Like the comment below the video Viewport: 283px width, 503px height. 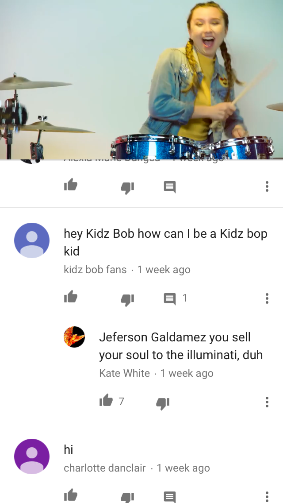tap(70, 185)
